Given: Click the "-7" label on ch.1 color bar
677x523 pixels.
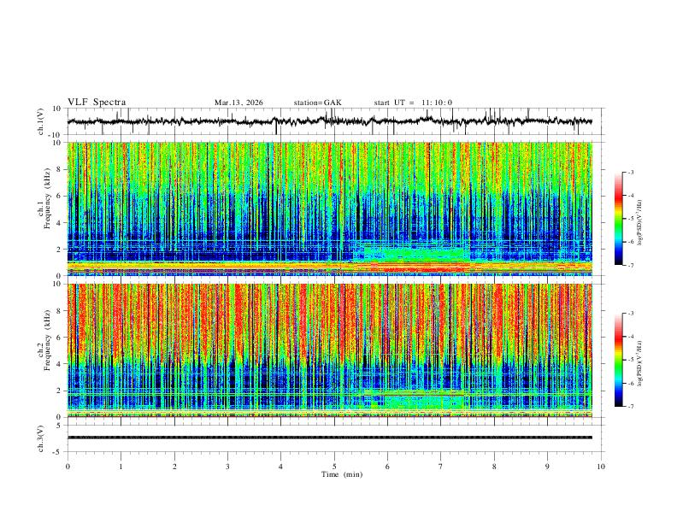Looking at the screenshot, I should 630,265.
